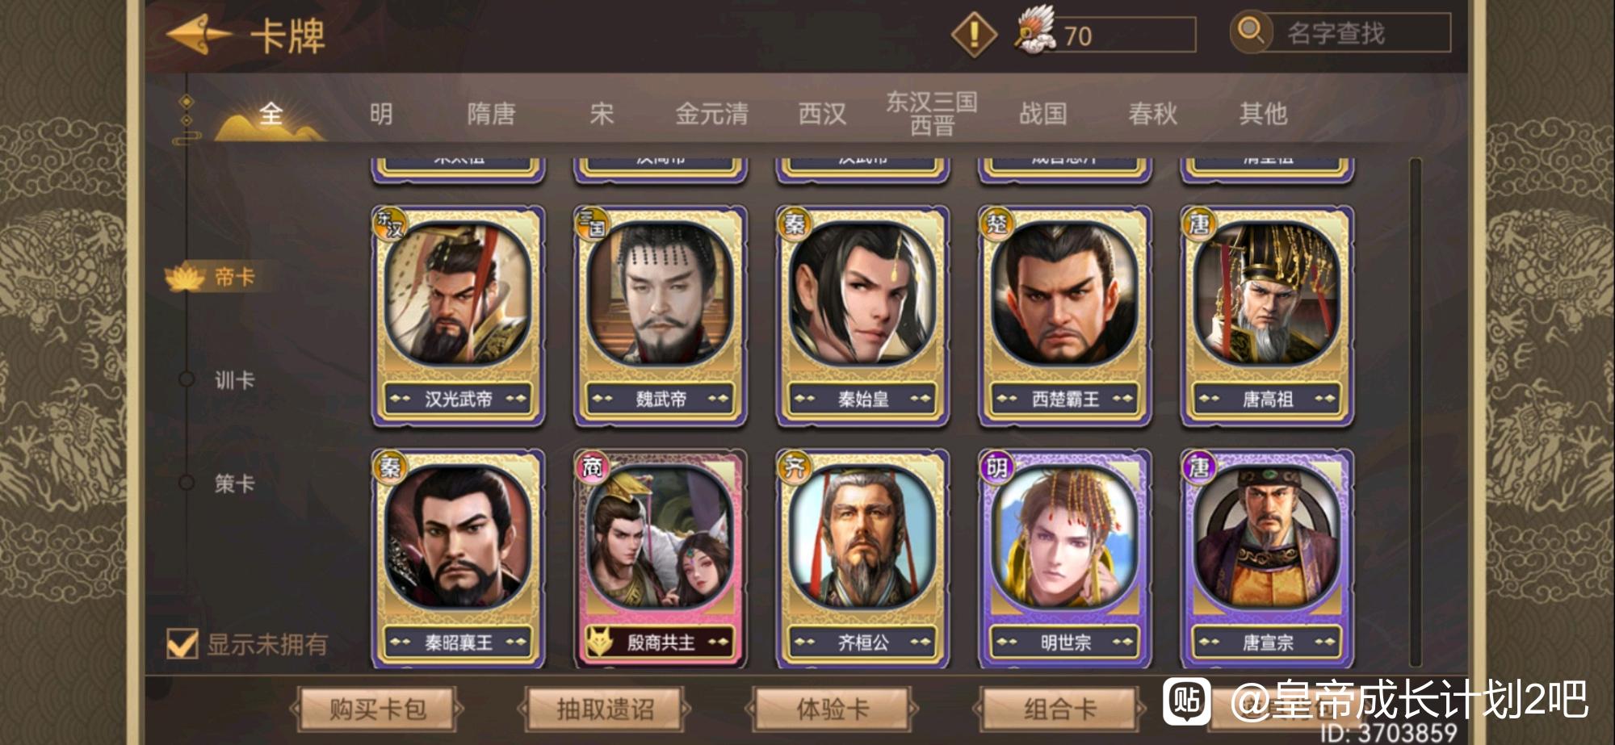Select the 帝卡 lotus category
This screenshot has height=745, width=1615.
[211, 277]
